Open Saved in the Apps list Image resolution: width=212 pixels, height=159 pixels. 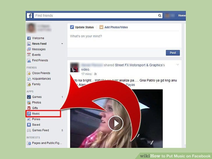36,125
